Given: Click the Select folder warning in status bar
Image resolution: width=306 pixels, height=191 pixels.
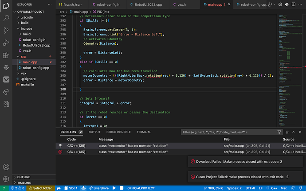Looking at the screenshot, I should tap(41, 188).
